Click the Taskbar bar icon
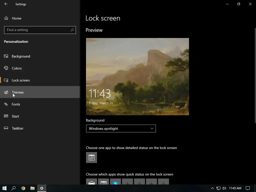Image resolution: width=256 pixels, height=192 pixels. 6,128
